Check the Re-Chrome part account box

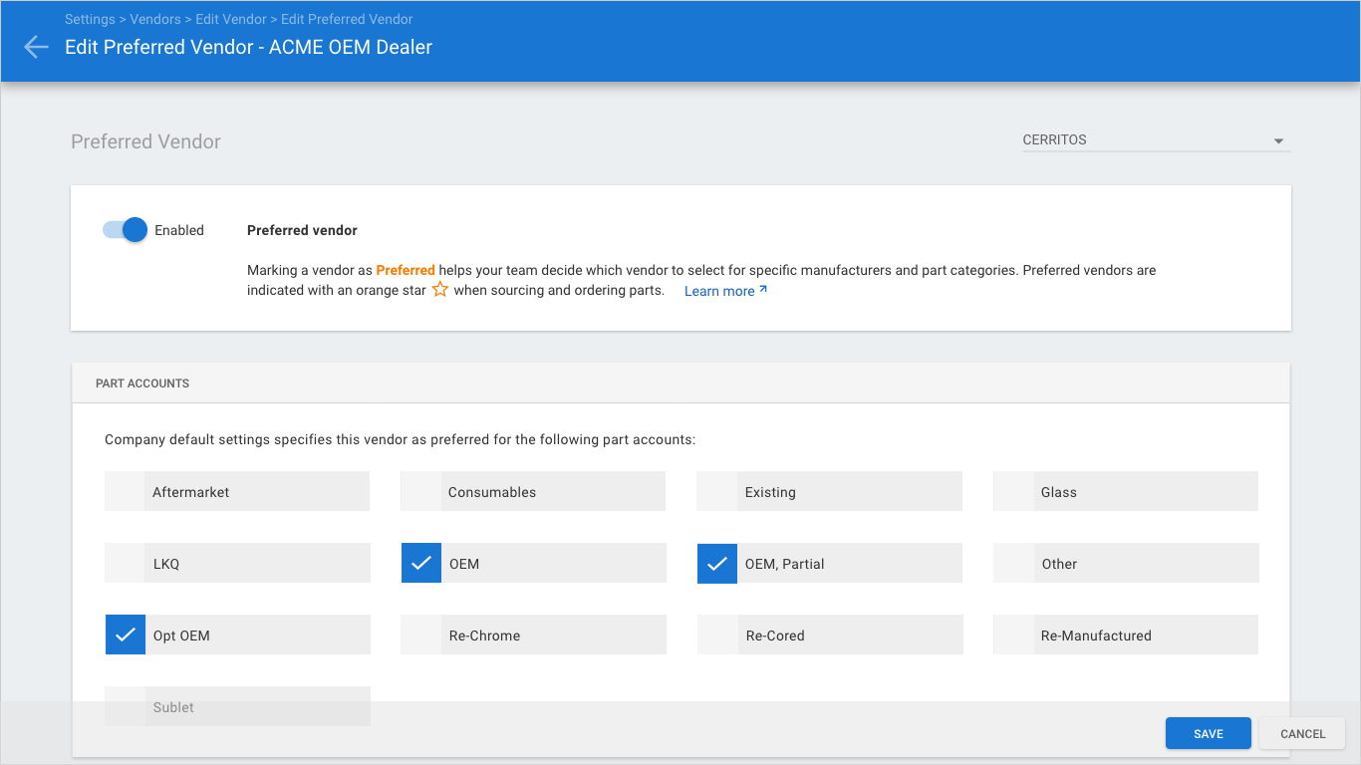coord(420,636)
